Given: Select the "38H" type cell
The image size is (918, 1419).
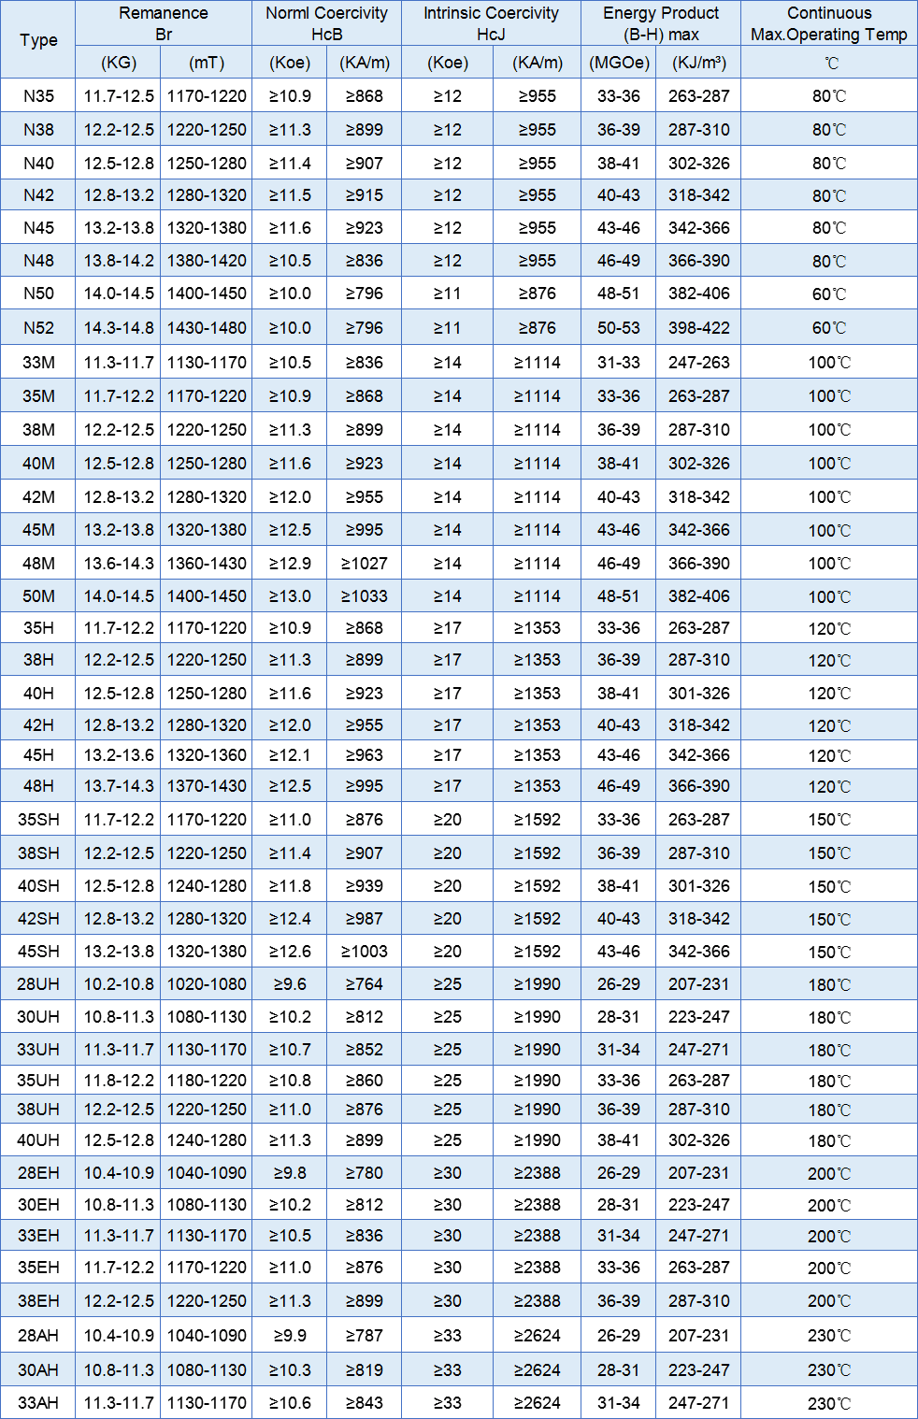Looking at the screenshot, I should (38, 659).
